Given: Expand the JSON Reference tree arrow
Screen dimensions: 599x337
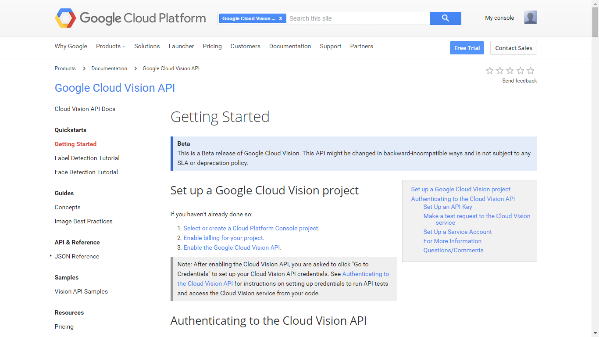Looking at the screenshot, I should click(51, 256).
